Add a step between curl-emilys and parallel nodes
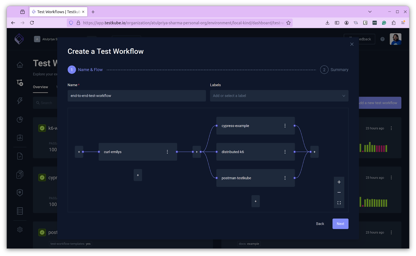416x256 pixels. click(197, 152)
